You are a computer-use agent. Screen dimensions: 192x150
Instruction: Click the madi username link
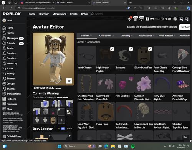(x=10, y=20)
